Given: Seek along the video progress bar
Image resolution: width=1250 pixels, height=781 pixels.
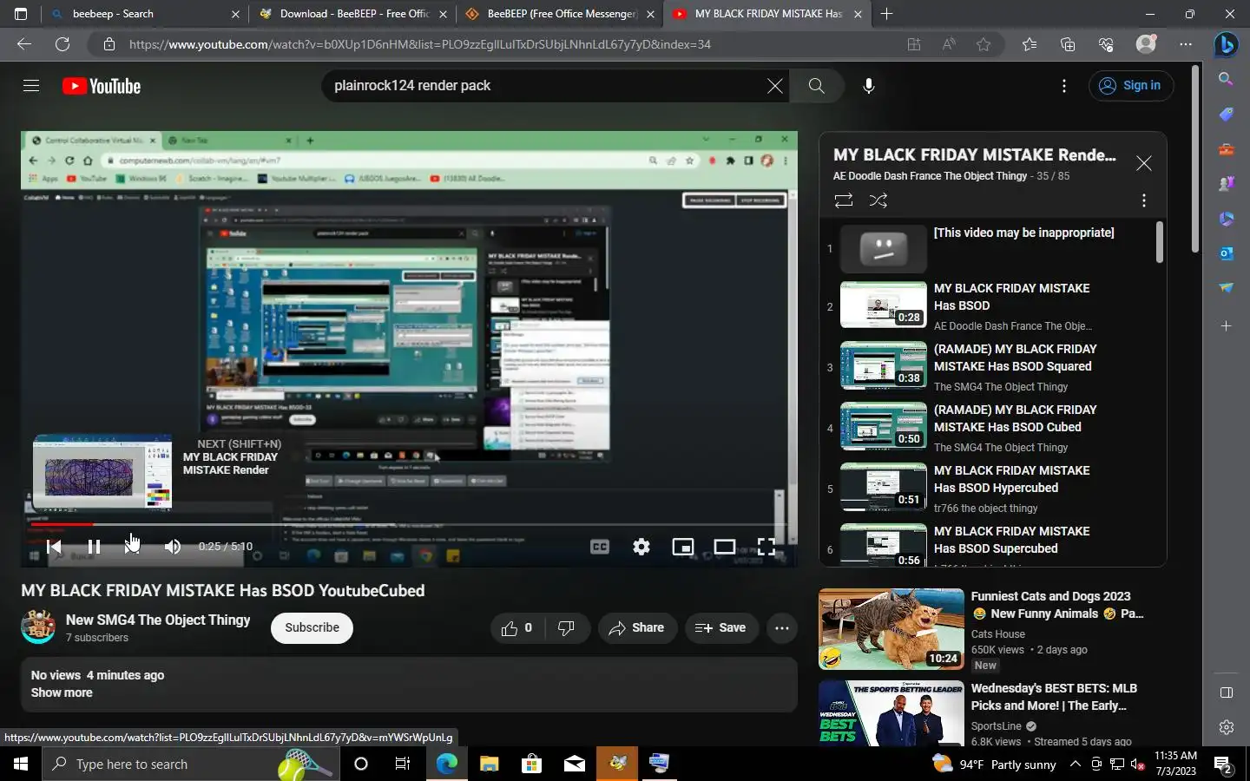Looking at the screenshot, I should coord(409,524).
